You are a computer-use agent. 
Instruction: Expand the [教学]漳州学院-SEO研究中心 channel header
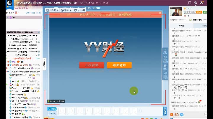pos(23,32)
